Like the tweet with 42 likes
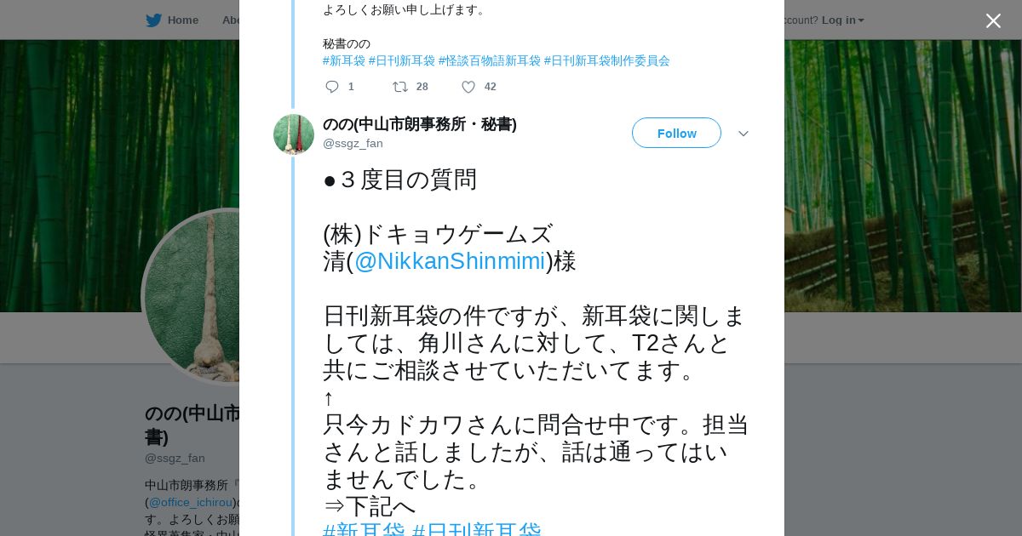This screenshot has height=536, width=1022. [x=468, y=87]
